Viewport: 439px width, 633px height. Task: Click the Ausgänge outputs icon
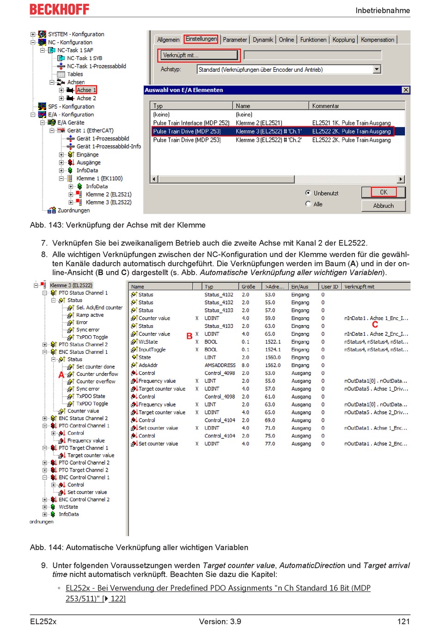(71, 162)
